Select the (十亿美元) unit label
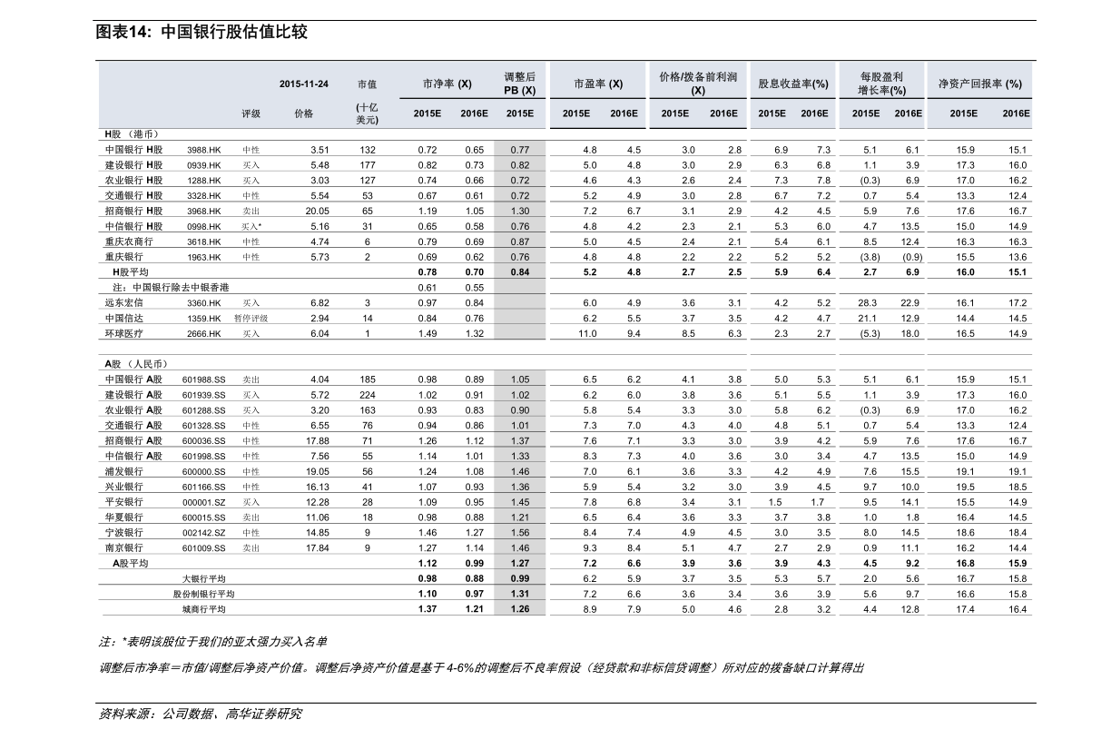This screenshot has width=1111, height=739. (367, 113)
